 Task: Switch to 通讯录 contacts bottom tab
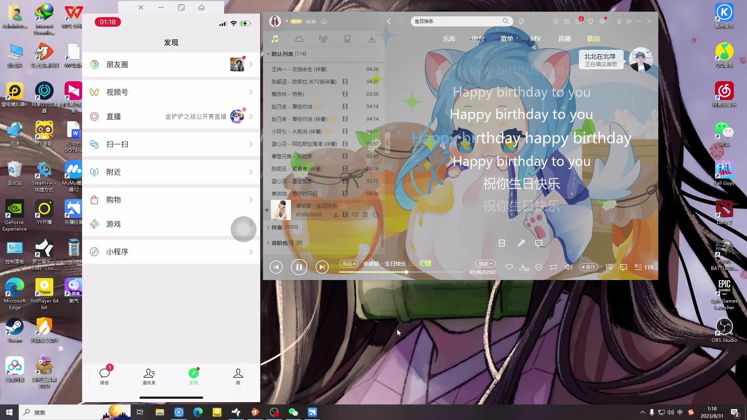(x=149, y=376)
